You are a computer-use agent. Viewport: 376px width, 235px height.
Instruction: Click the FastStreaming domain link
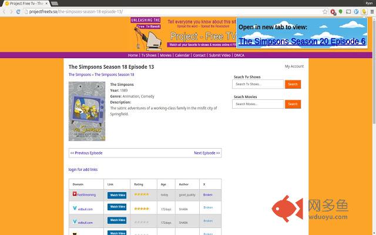(x=86, y=195)
